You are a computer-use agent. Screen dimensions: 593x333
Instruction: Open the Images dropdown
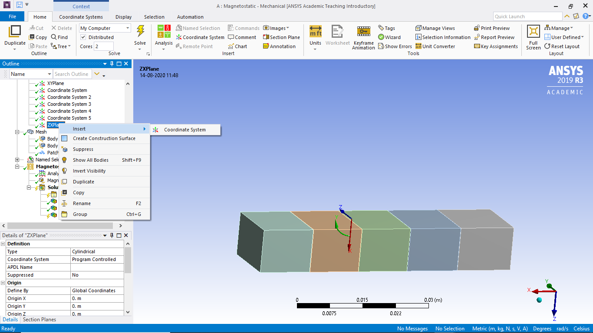click(x=276, y=28)
